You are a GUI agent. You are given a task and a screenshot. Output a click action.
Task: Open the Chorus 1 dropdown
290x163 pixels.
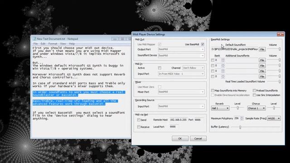click(x=256, y=108)
